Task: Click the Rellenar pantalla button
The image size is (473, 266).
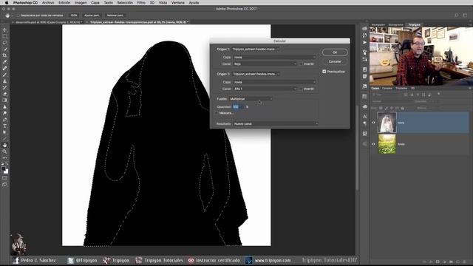Action: click(x=115, y=15)
